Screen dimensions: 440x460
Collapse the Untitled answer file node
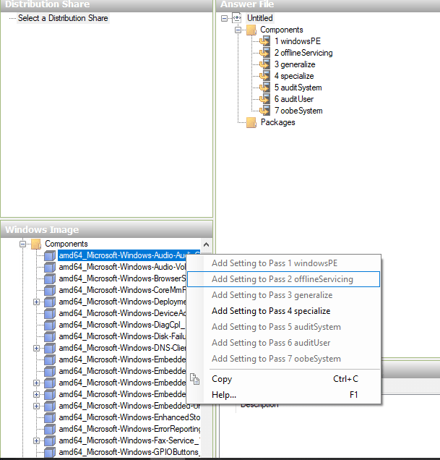224,19
